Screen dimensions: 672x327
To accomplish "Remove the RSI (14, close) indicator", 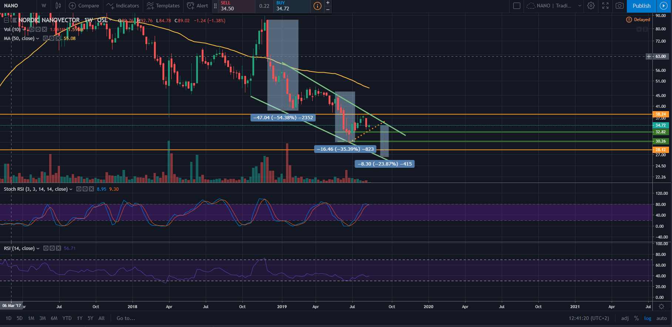I will click(58, 248).
